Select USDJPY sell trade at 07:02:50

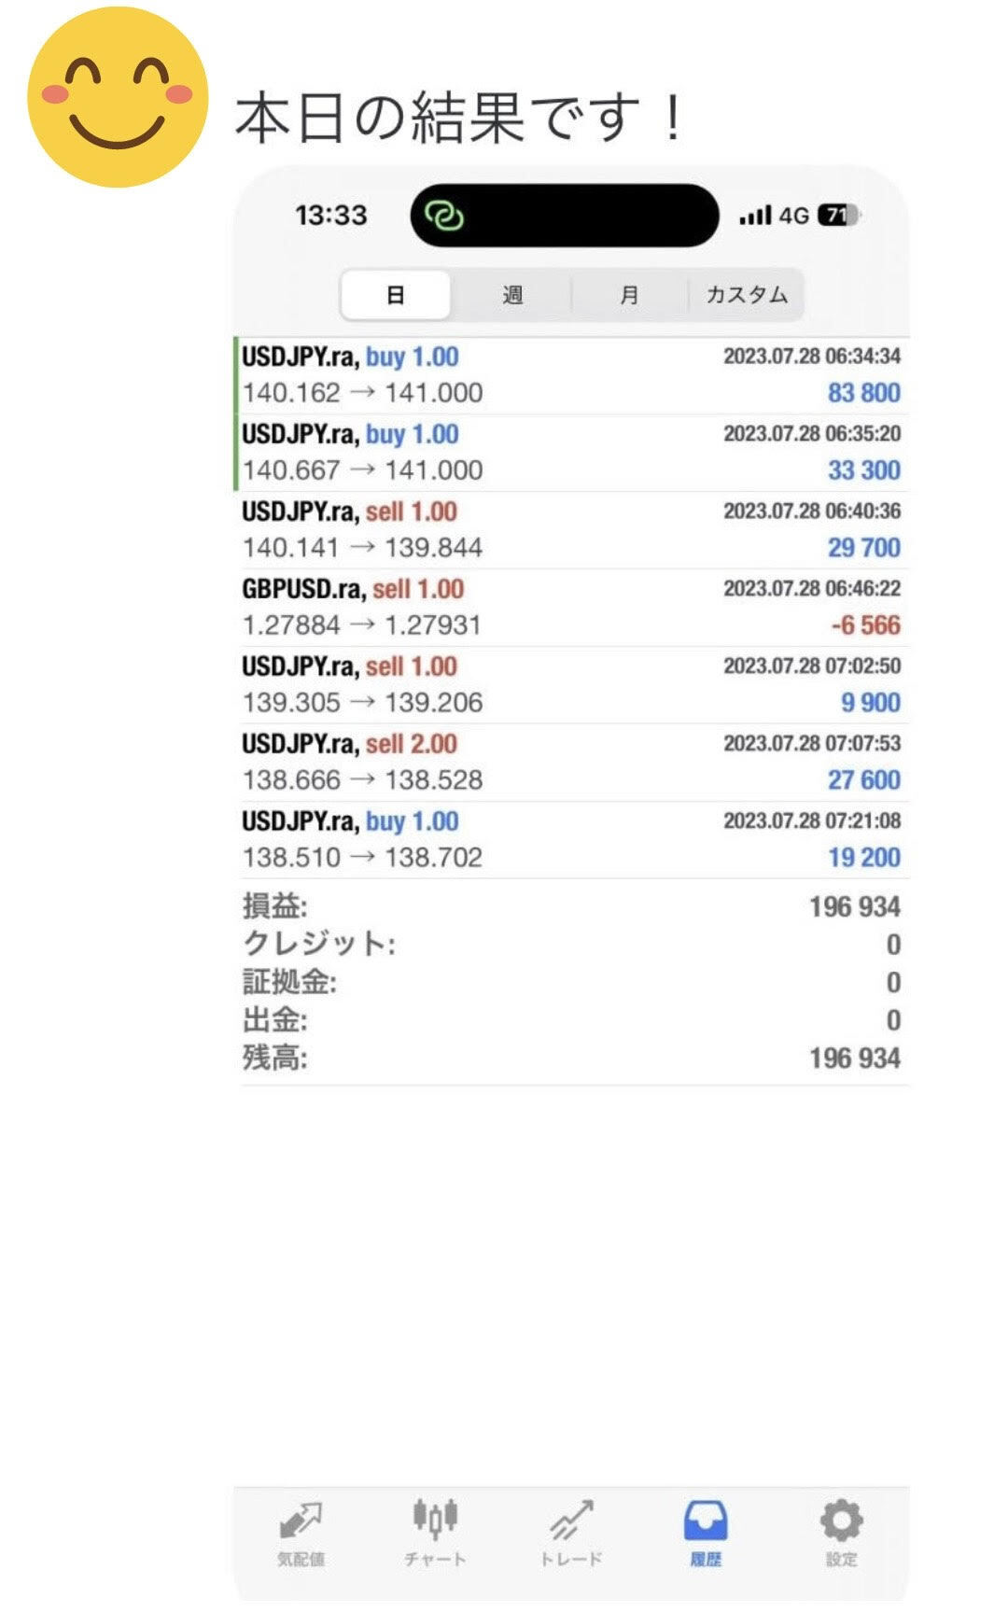click(x=571, y=685)
